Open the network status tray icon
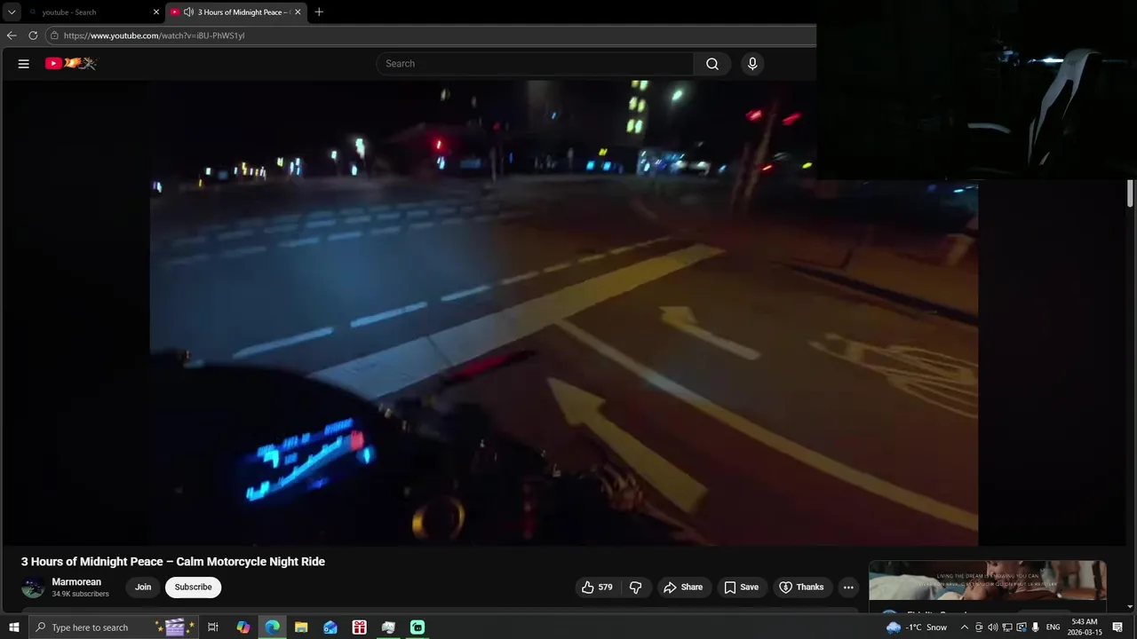 (x=1007, y=627)
